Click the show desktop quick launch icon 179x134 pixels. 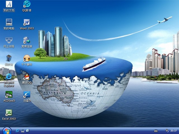(23, 131)
